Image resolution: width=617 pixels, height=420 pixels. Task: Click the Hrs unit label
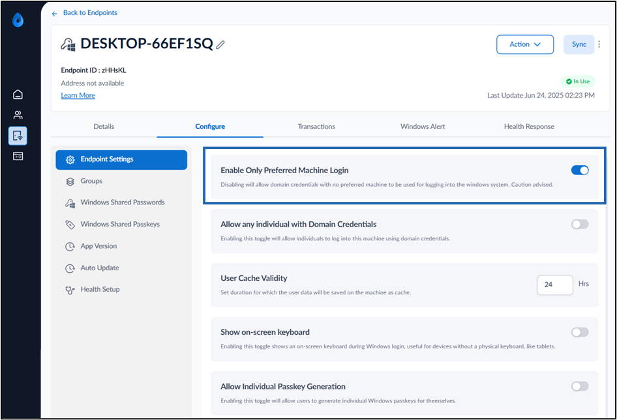click(584, 284)
